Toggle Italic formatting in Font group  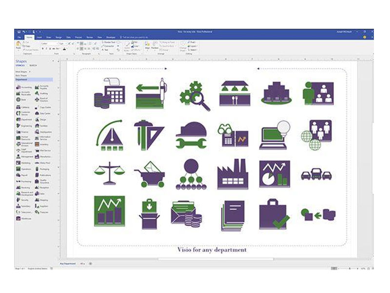pos(46,48)
